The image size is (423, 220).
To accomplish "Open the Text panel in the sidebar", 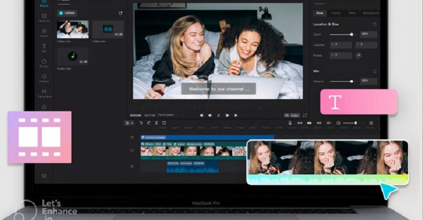I will click(x=44, y=47).
